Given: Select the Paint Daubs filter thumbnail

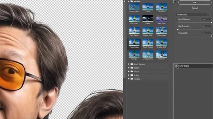Looking at the screenshot, I should pyautogui.click(x=134, y=30).
